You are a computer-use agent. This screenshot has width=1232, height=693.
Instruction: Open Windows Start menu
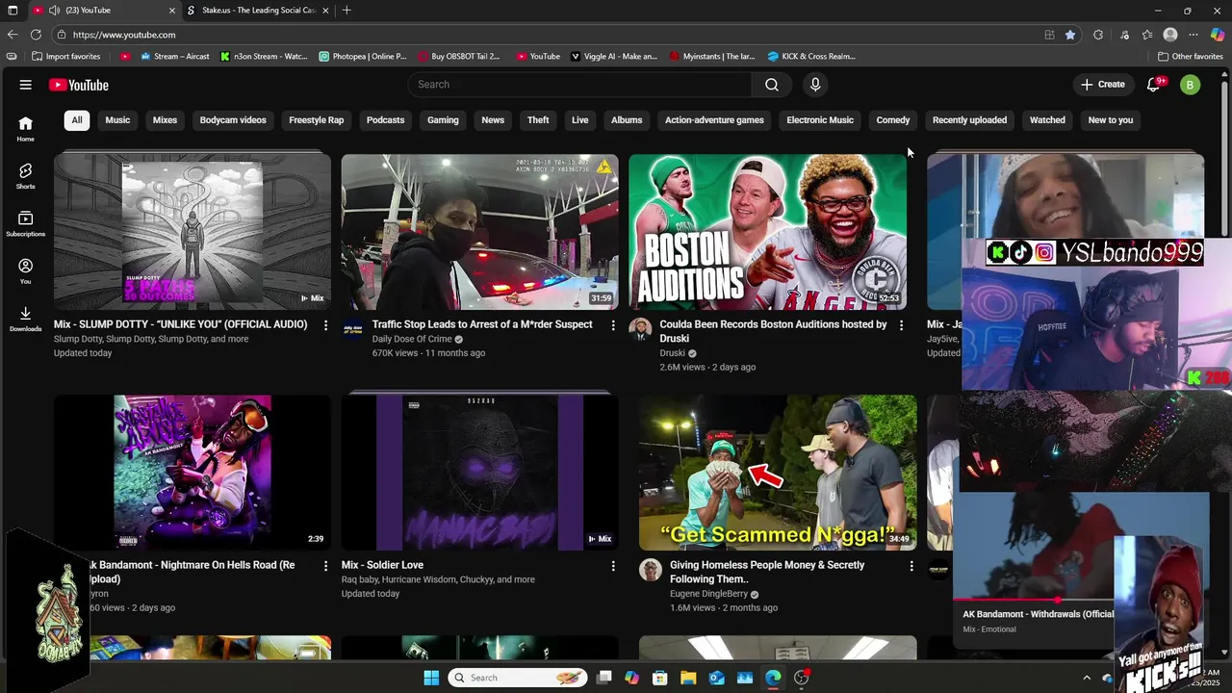click(x=431, y=678)
